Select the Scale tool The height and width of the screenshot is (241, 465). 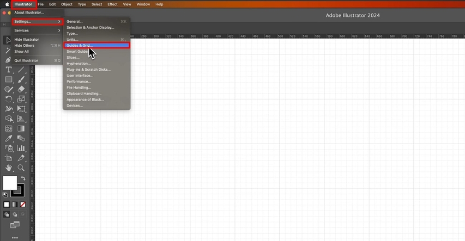pos(21,99)
